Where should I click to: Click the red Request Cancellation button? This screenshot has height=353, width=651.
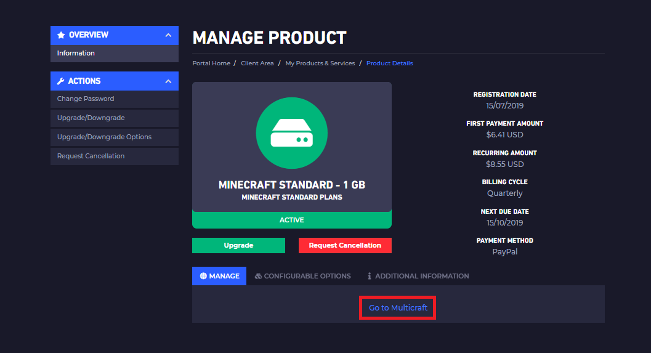pos(345,245)
